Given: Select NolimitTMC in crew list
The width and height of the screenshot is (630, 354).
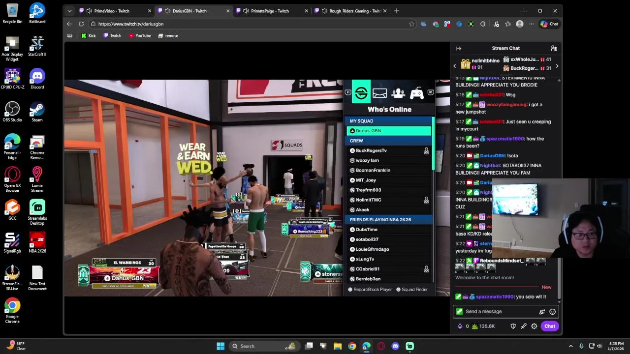Looking at the screenshot, I should click(x=389, y=200).
